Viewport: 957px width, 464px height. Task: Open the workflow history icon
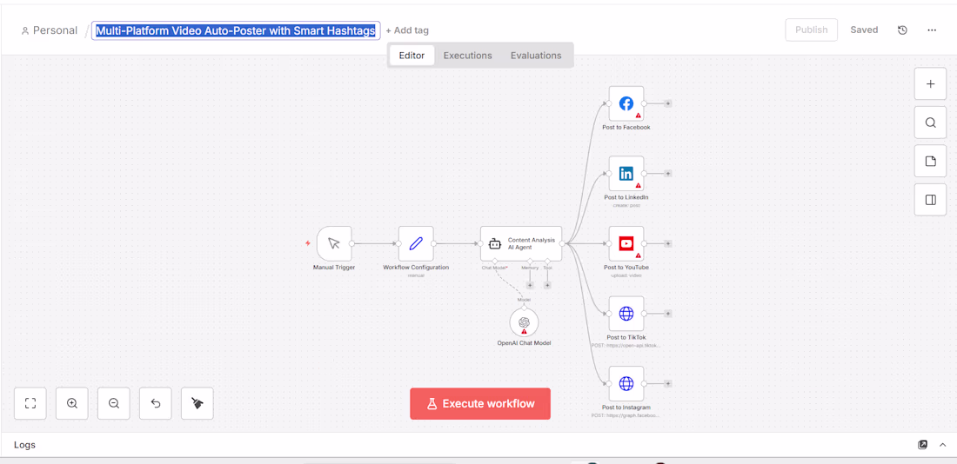pyautogui.click(x=903, y=30)
